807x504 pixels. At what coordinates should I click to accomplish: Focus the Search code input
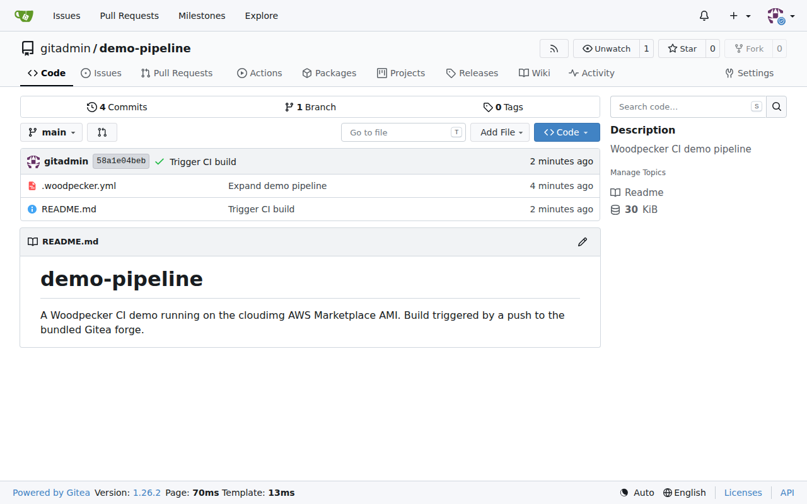coord(688,106)
